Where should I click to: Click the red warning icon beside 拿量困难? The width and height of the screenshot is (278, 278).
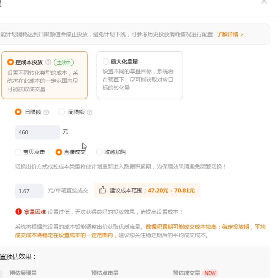pos(18,212)
